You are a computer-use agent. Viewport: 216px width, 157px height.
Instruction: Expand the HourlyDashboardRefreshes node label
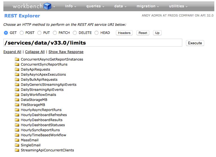coord(44,115)
